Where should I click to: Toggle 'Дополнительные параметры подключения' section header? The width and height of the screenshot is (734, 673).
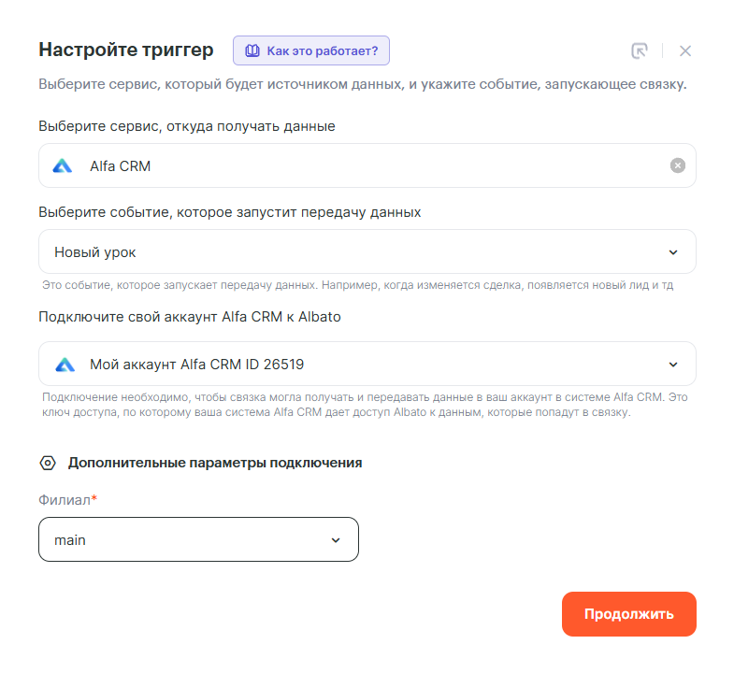click(214, 463)
